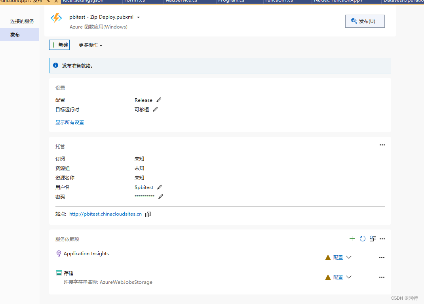Edit the Release configuration pencil icon
Viewport: 424px width, 304px height.
159,100
